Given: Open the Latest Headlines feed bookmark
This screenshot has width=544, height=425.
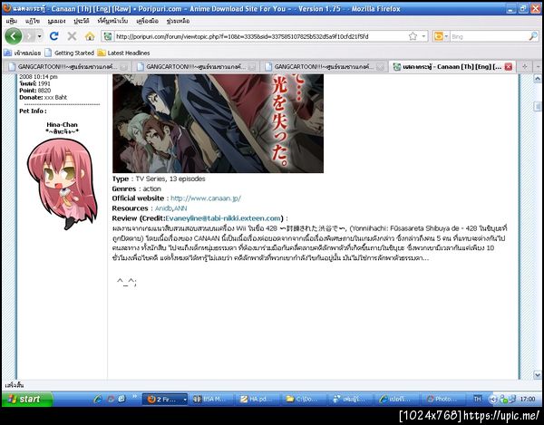Looking at the screenshot, I should 124,53.
